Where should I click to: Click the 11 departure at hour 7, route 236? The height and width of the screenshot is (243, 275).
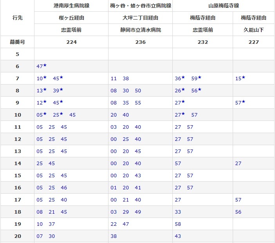pyautogui.click(x=114, y=79)
